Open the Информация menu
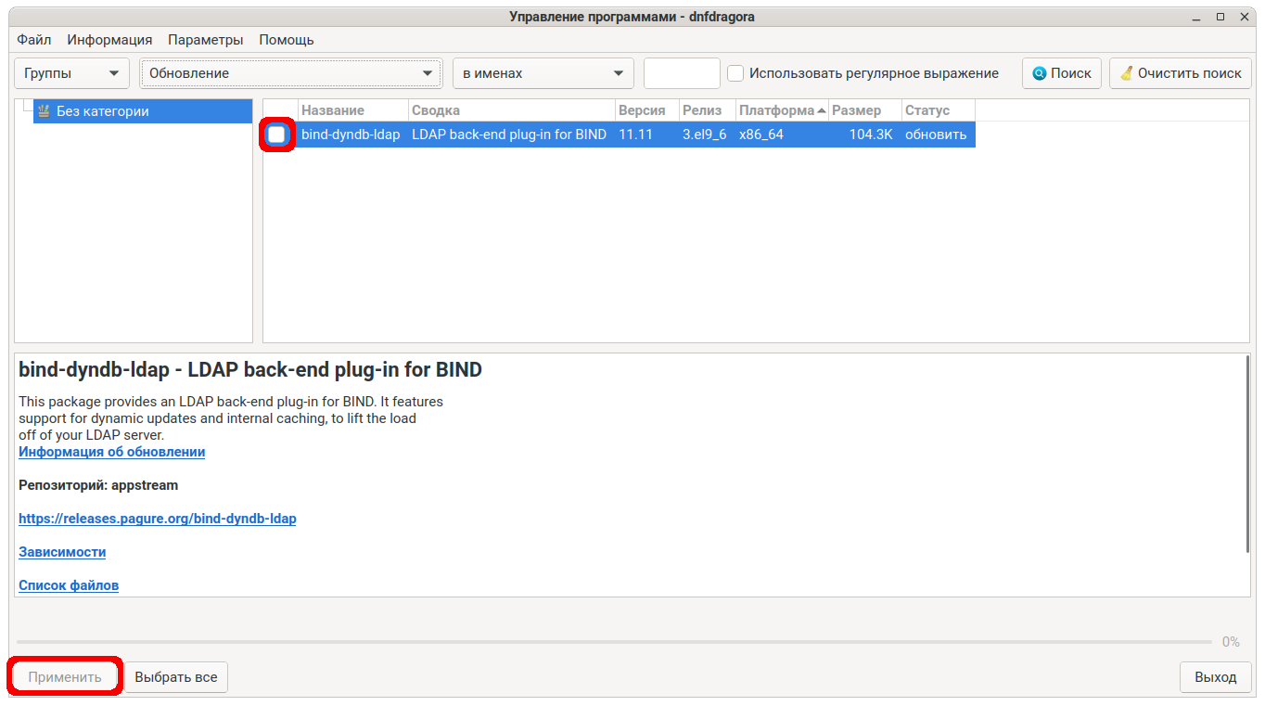 coord(109,40)
